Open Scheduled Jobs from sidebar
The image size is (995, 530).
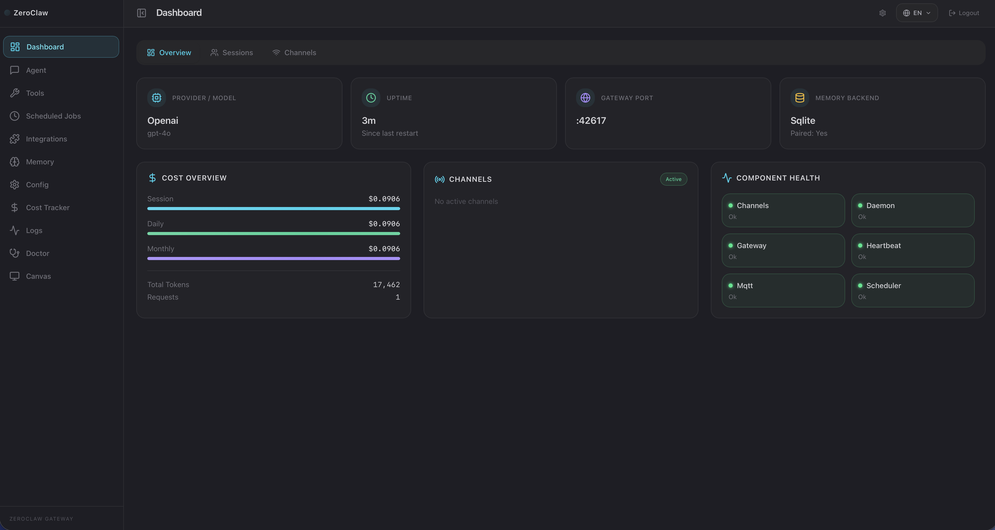pos(61,116)
